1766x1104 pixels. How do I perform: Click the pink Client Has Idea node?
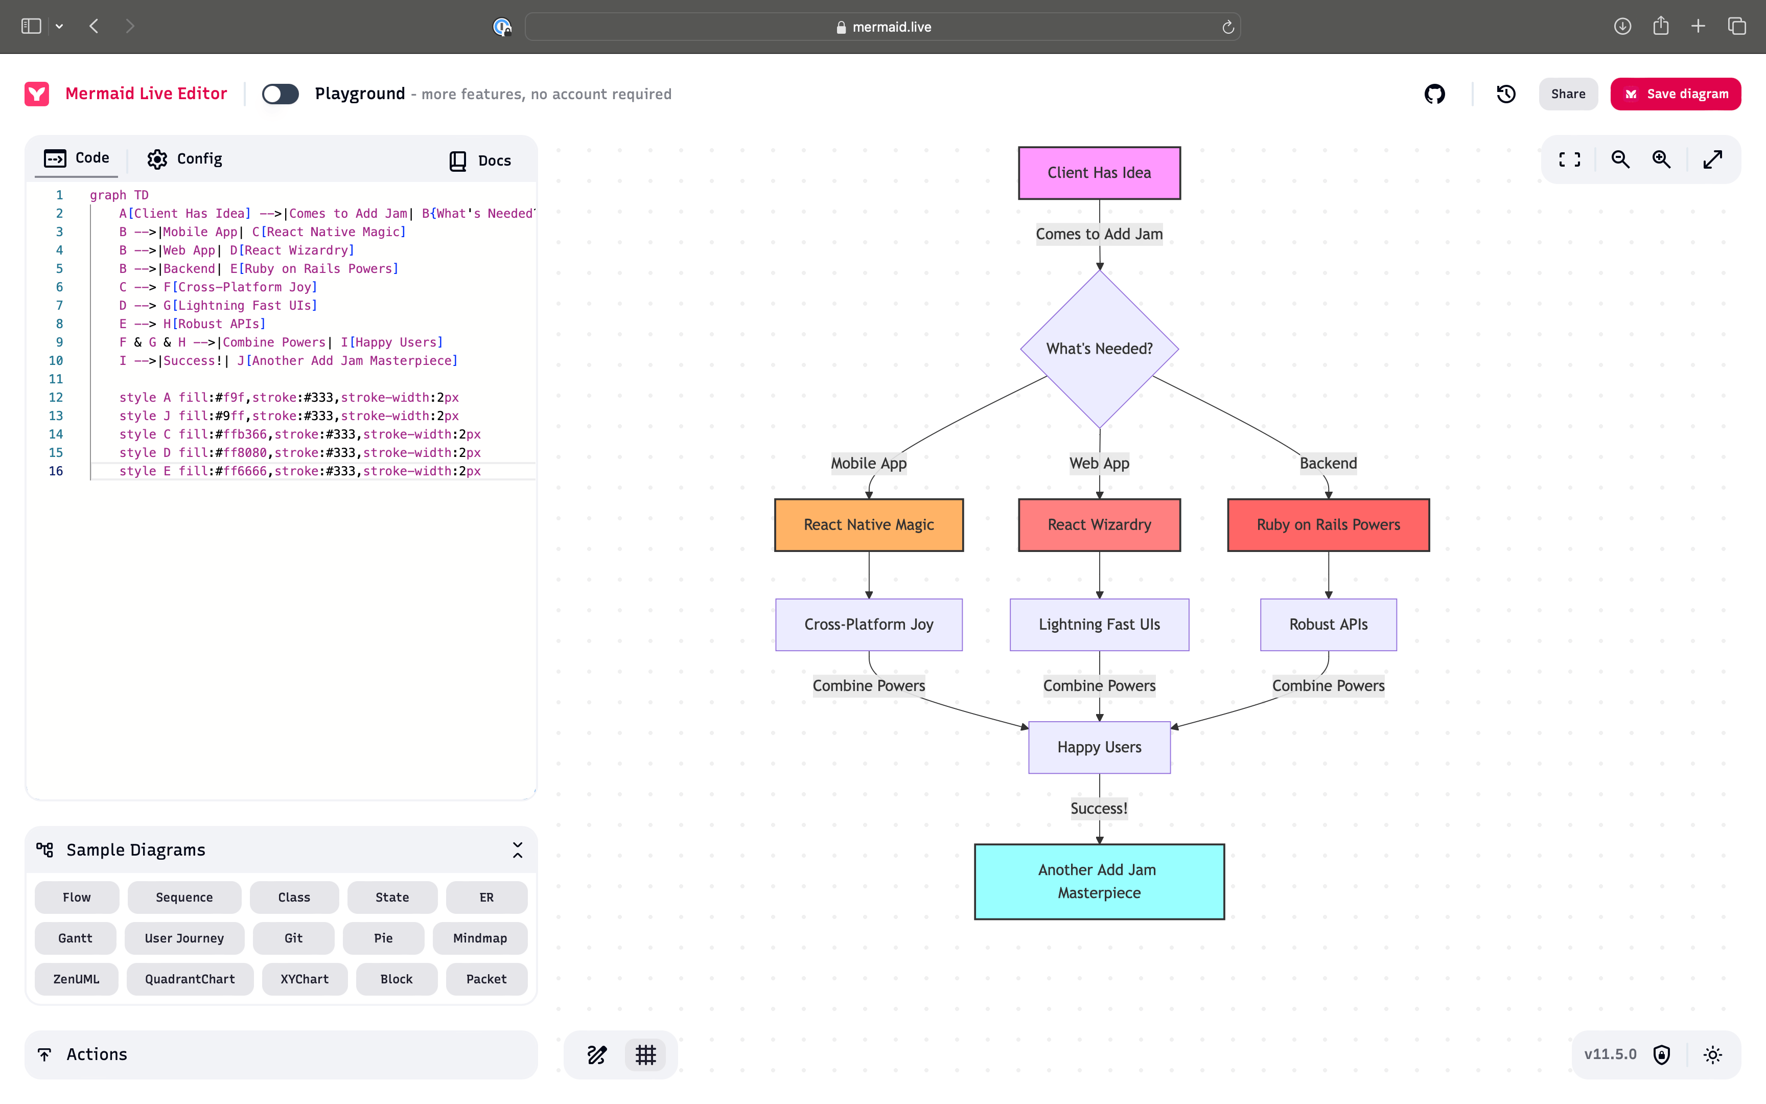(x=1099, y=173)
